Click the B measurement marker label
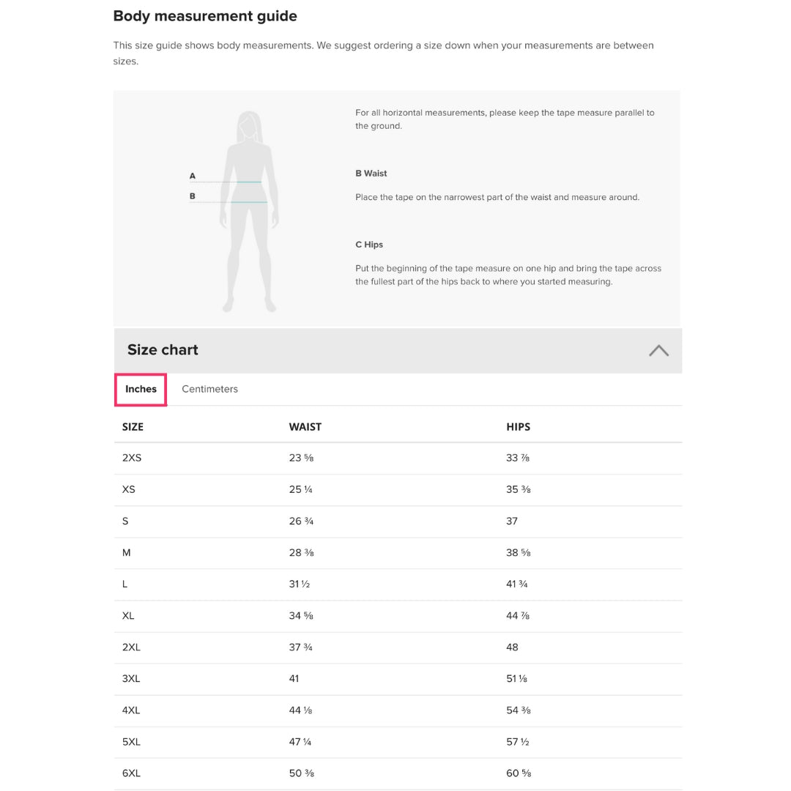The image size is (791, 791). 193,196
